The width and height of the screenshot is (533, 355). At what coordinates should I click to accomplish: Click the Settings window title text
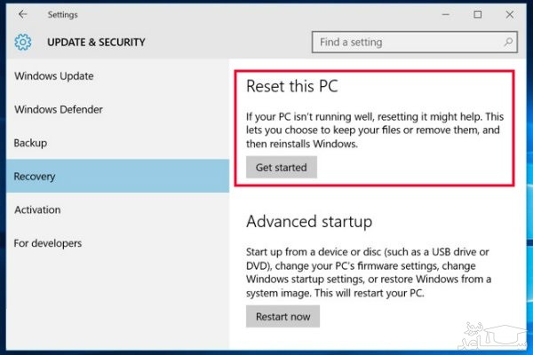pyautogui.click(x=62, y=14)
